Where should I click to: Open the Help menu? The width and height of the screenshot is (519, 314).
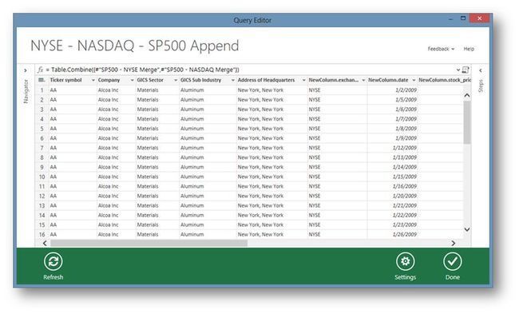469,49
